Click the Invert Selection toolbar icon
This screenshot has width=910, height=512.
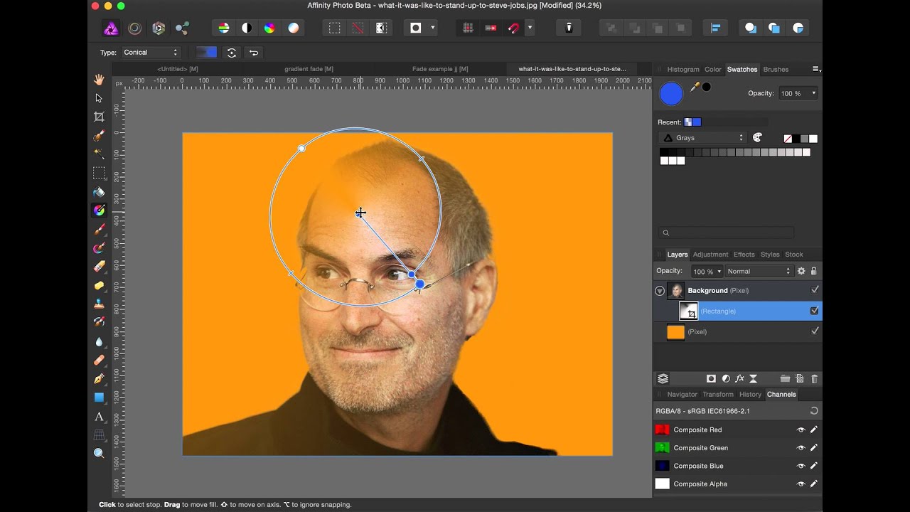(x=381, y=28)
